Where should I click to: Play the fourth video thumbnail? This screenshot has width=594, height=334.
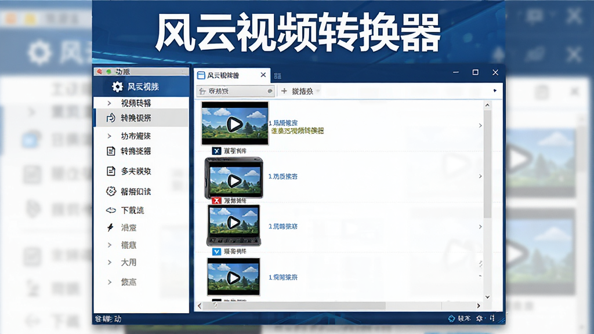[x=233, y=278]
